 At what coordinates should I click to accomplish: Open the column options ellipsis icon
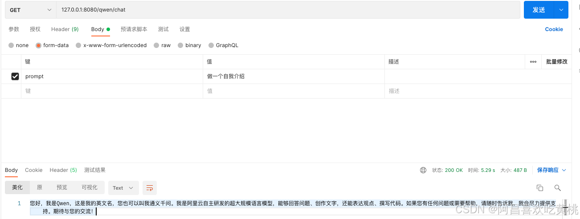[533, 62]
